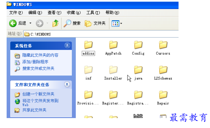Click 将这个文件夹发布到 Web link
The image size is (210, 128).
point(40,103)
